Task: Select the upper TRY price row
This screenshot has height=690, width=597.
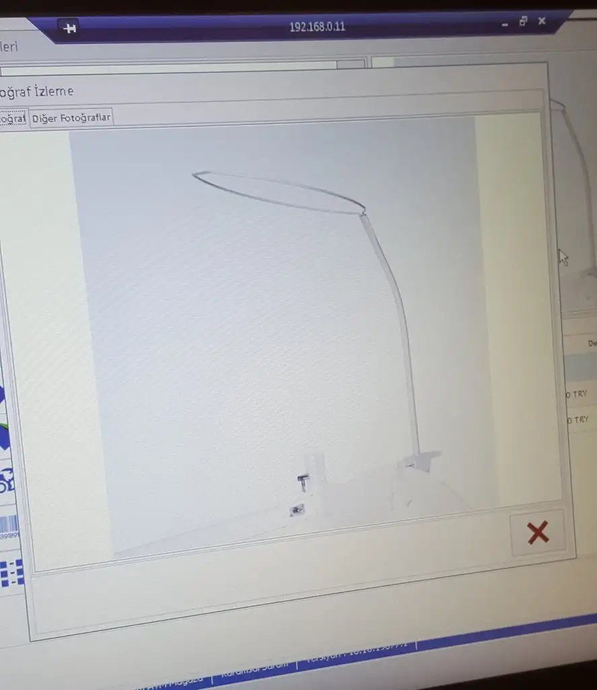Action: click(580, 394)
